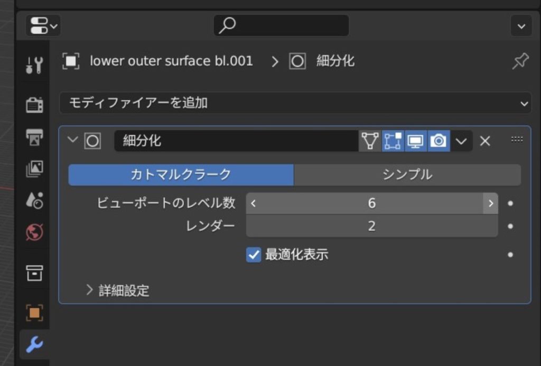Switch to View Layer properties tab
The height and width of the screenshot is (366, 541).
[34, 169]
